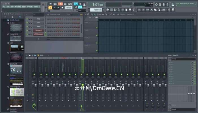The image size is (198, 113).
Task: Select the Fruity DX10 plugin entry
Action: click(14, 34)
